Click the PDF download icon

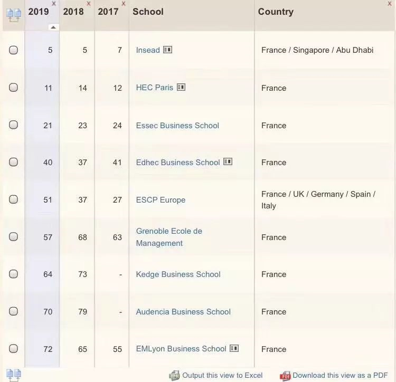[x=285, y=376]
